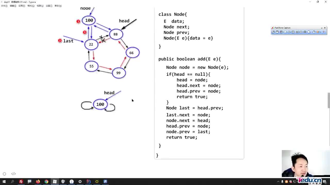Expand the FastStone output dropdown arrow

pyautogui.click(x=320, y=32)
